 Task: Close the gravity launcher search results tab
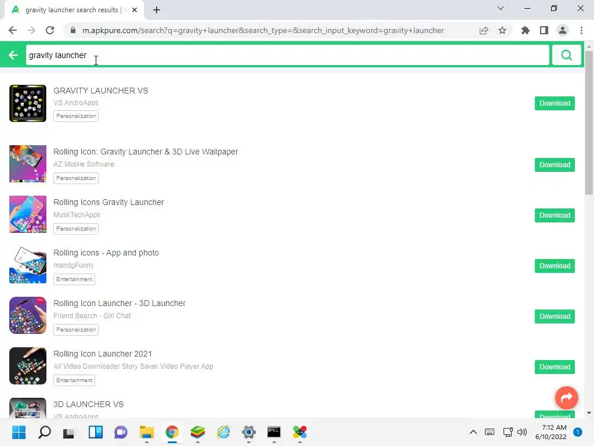pyautogui.click(x=135, y=10)
